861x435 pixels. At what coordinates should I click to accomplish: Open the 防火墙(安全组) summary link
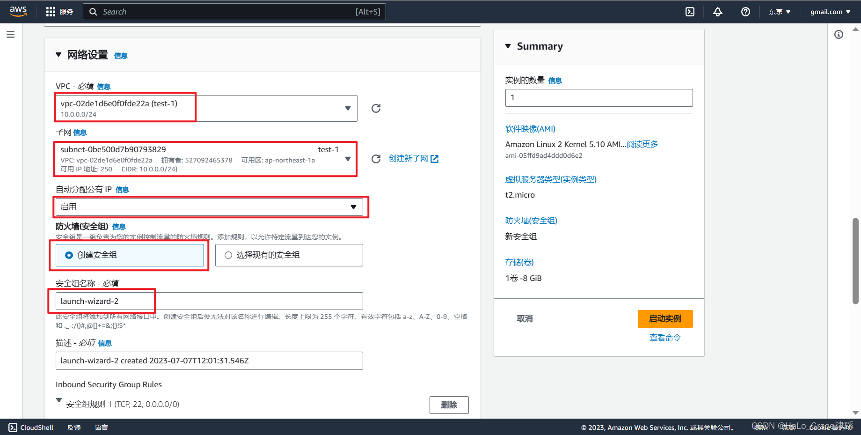[531, 221]
